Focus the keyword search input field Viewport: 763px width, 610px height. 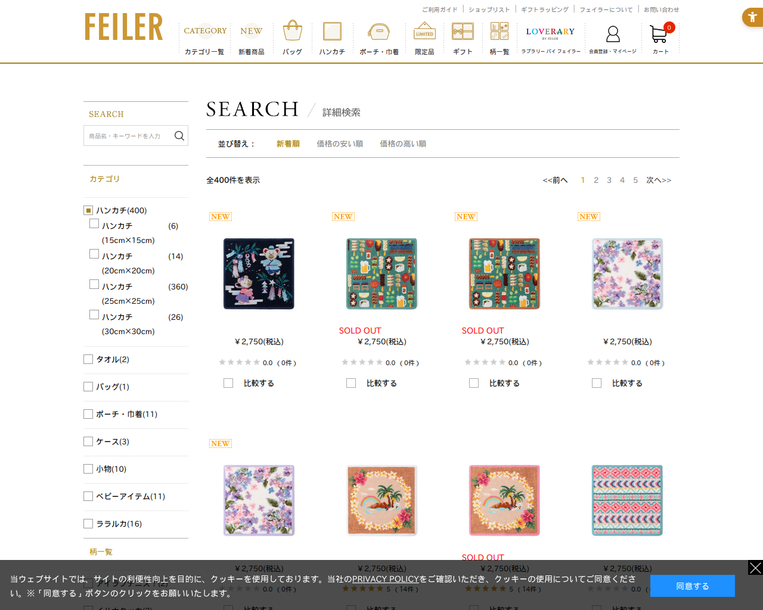[129, 136]
